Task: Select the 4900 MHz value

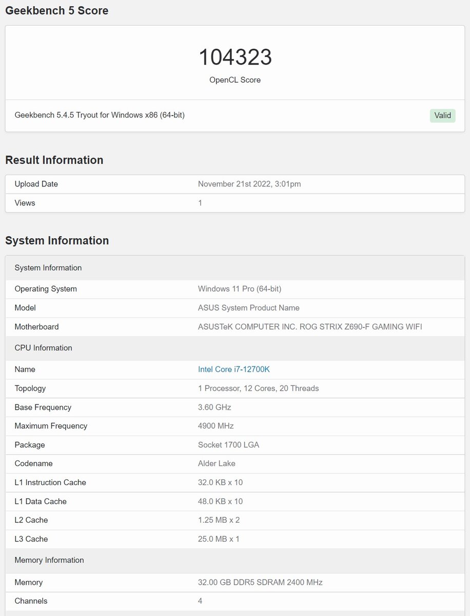Action: coord(216,426)
